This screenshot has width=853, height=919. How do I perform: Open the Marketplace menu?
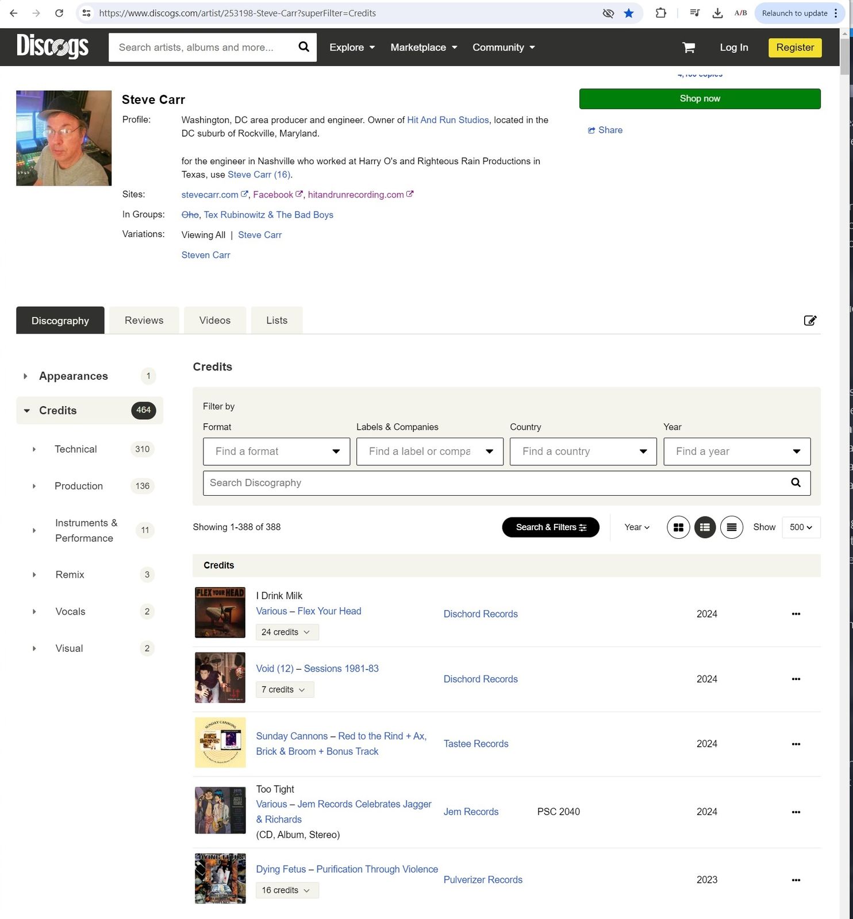(424, 48)
